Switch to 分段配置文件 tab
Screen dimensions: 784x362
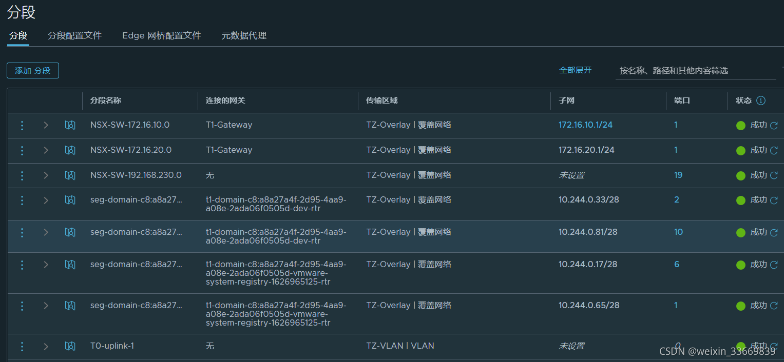point(74,36)
